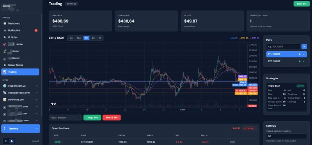Remove the BTC / USDT pair with x
This screenshot has height=145, width=312.
(x=304, y=61)
